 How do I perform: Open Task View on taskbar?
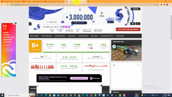(41, 95)
